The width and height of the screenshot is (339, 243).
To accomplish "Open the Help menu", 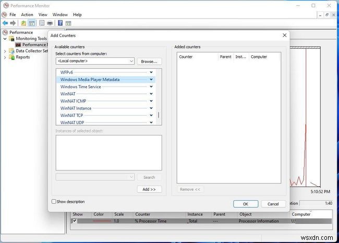I will [77, 15].
